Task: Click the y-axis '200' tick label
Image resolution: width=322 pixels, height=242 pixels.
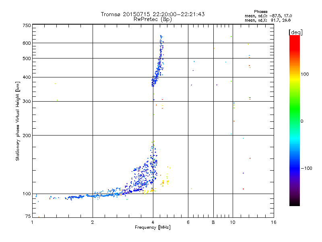Action: 27,136
